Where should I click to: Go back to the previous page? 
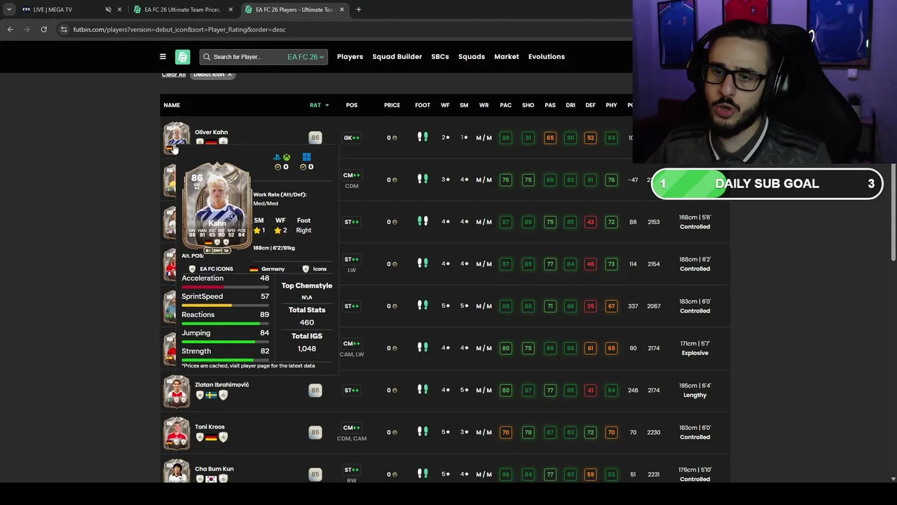click(x=10, y=29)
